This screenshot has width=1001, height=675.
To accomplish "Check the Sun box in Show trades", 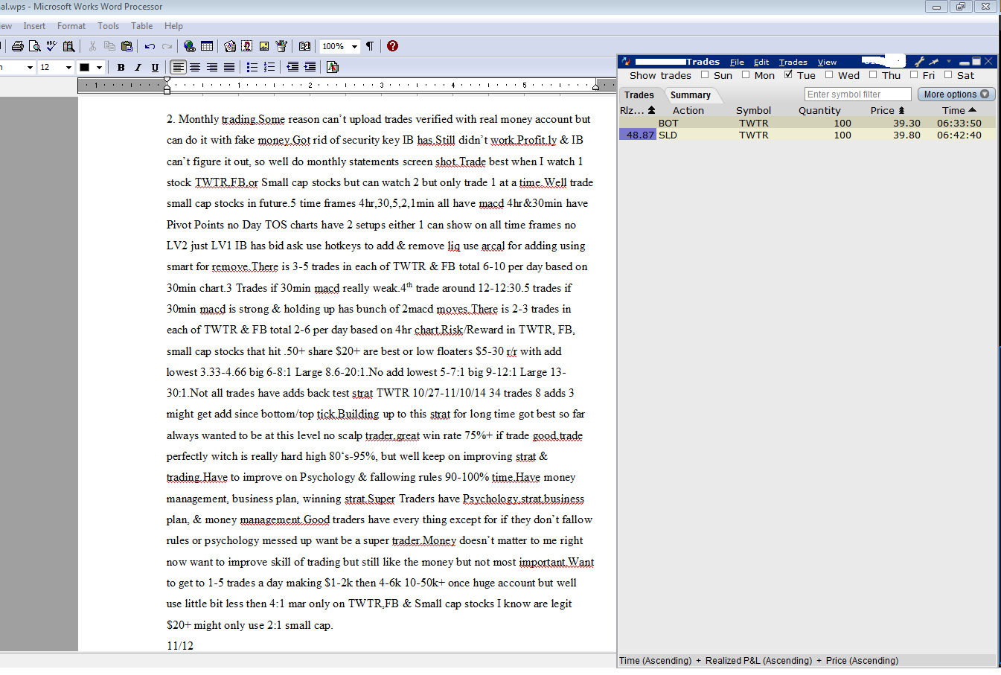I will [705, 74].
